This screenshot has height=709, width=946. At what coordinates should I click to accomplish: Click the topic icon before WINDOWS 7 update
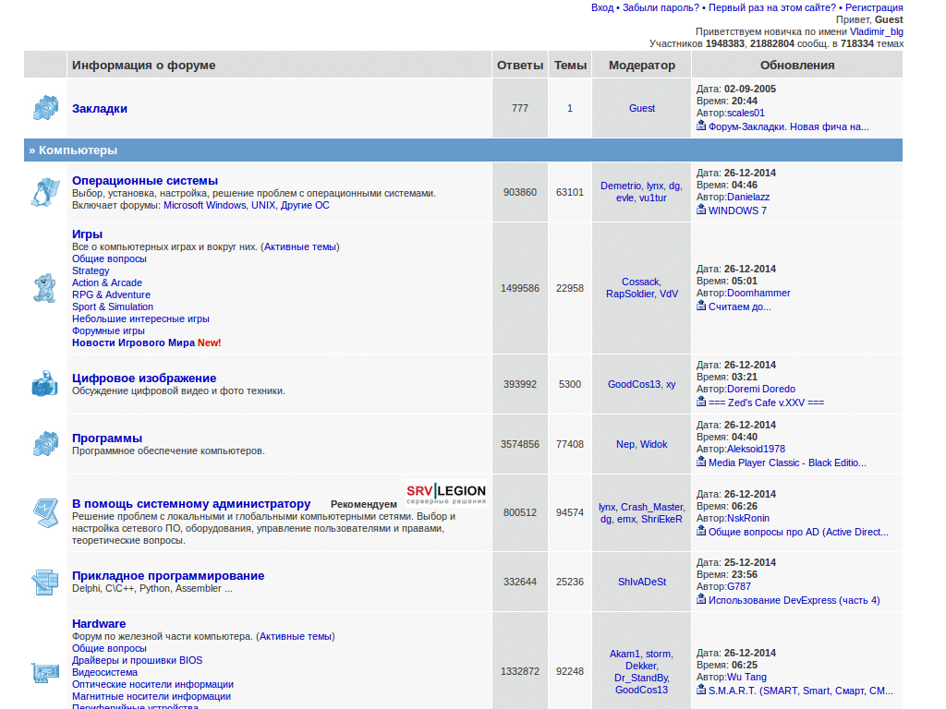[x=700, y=210]
